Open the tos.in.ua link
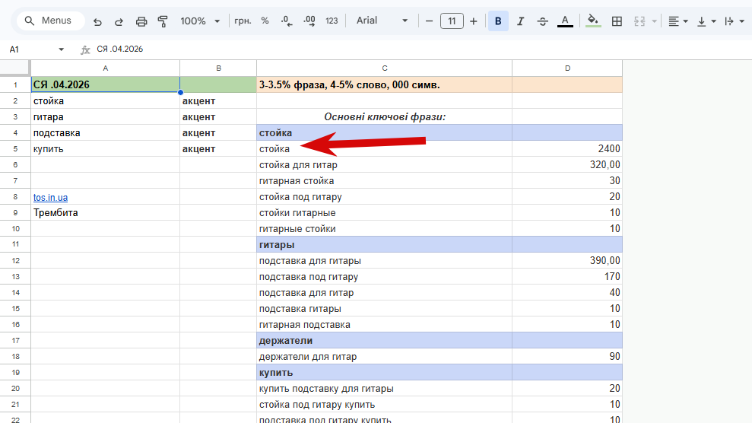 point(50,197)
